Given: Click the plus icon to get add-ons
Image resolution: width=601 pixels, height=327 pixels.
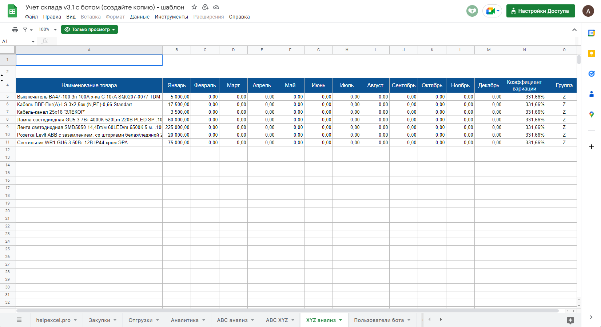Looking at the screenshot, I should (x=592, y=147).
